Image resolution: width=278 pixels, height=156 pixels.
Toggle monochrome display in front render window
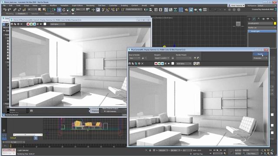[169, 64]
